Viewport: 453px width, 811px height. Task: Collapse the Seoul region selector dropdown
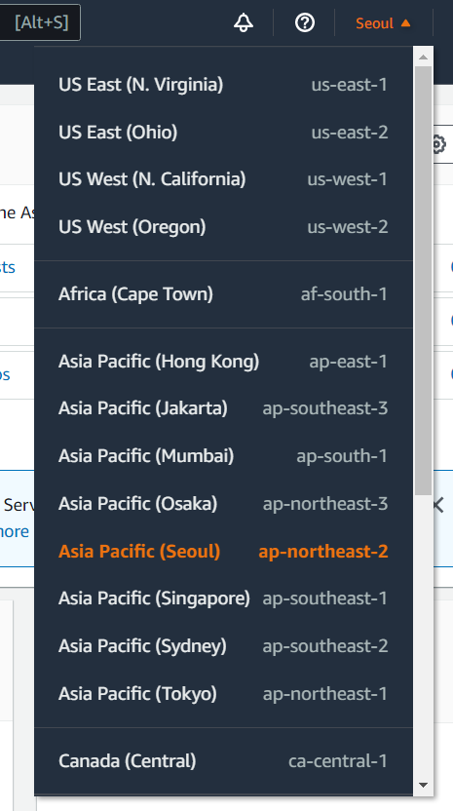click(x=383, y=23)
